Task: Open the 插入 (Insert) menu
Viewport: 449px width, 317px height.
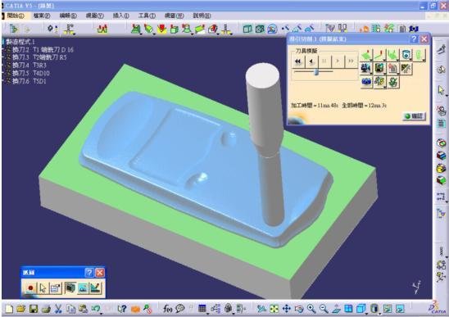Action: point(120,16)
